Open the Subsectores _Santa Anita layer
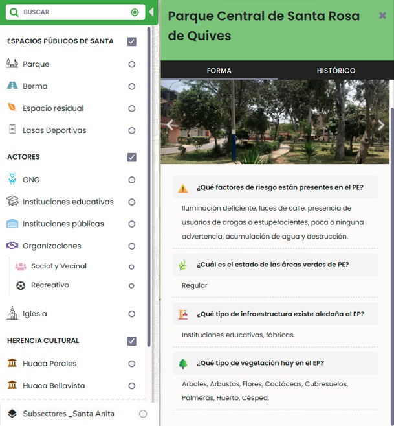 coord(68,414)
